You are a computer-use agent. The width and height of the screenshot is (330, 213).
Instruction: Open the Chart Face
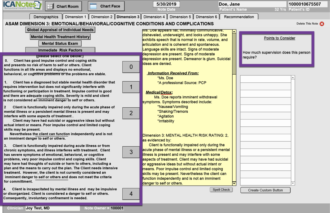click(106, 6)
